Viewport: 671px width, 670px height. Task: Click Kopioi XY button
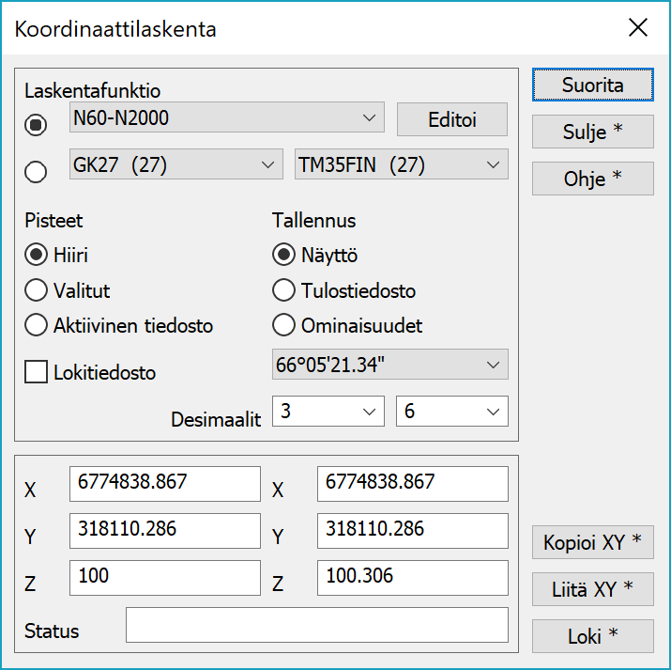click(592, 542)
